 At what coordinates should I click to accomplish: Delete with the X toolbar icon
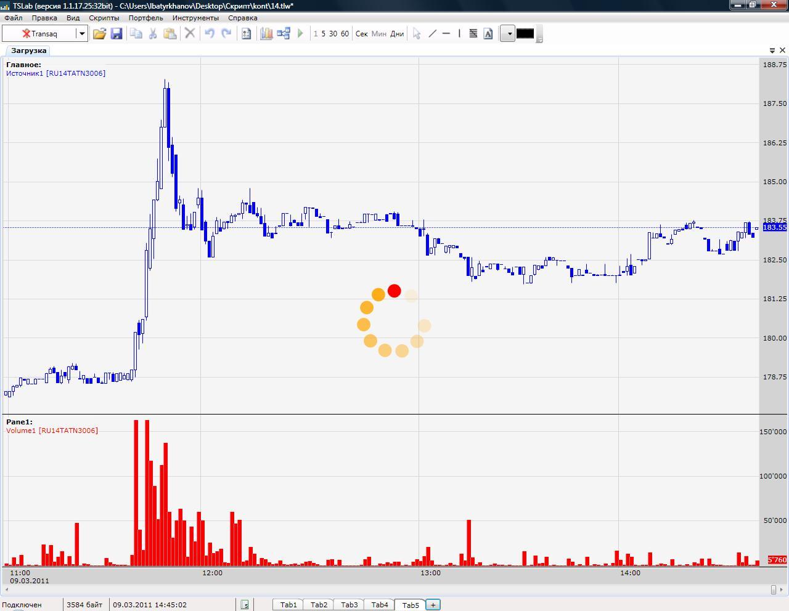(x=190, y=34)
